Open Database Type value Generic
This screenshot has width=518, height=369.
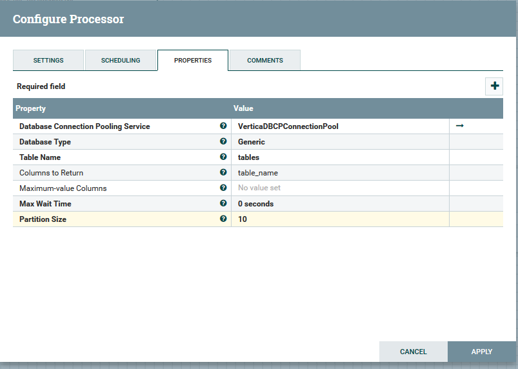pos(340,142)
